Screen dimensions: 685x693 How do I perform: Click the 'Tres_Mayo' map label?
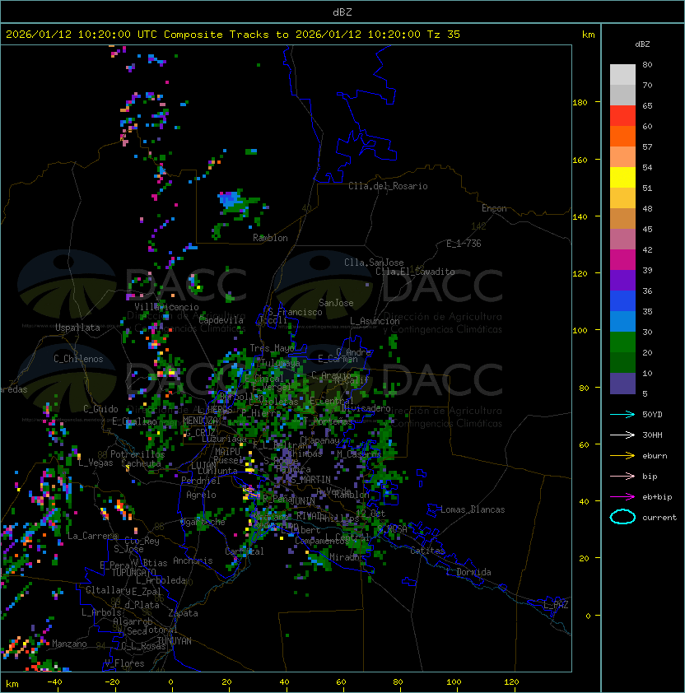272,348
